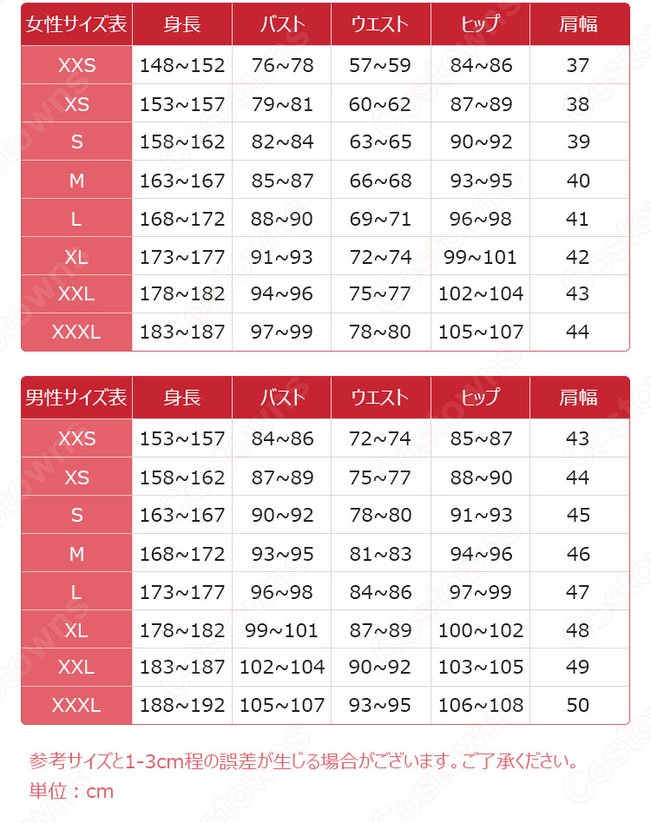Select shoulder width value 37
This screenshot has width=651, height=823.
[x=577, y=65]
